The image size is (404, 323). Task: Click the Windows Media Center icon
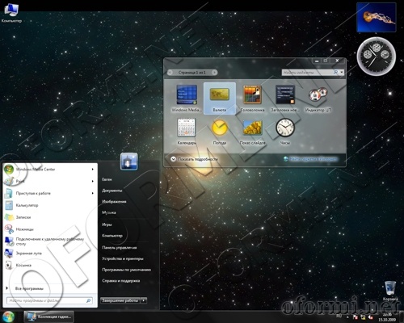tap(9, 170)
